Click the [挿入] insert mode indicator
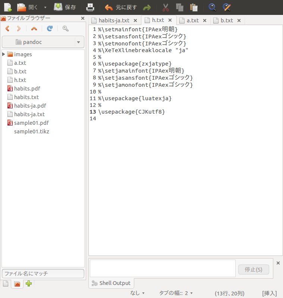Image resolution: width=283 pixels, height=298 pixels. click(270, 293)
